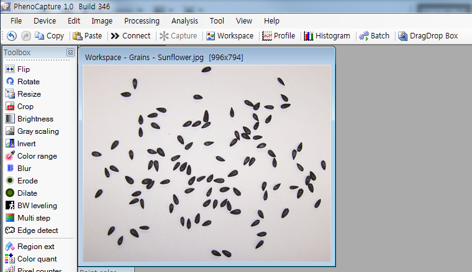Screen dimensions: 472x272
Task: Pick the Color range tool
Action: coord(36,156)
